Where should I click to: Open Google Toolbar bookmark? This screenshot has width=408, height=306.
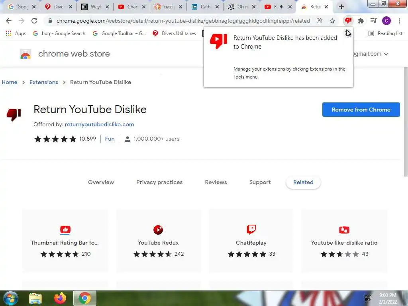pyautogui.click(x=120, y=33)
